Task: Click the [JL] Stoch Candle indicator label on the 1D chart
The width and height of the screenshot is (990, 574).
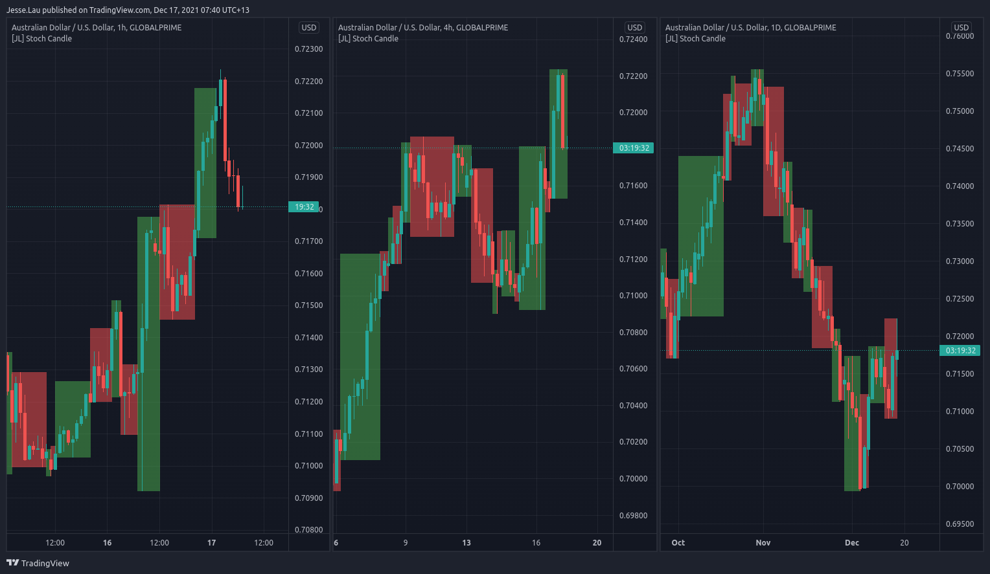Action: tap(695, 39)
